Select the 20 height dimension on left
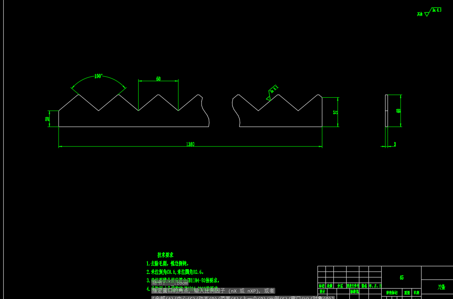 point(47,119)
